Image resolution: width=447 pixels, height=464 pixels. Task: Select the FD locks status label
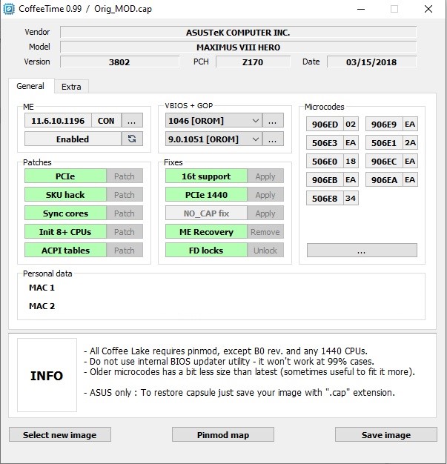coord(206,251)
